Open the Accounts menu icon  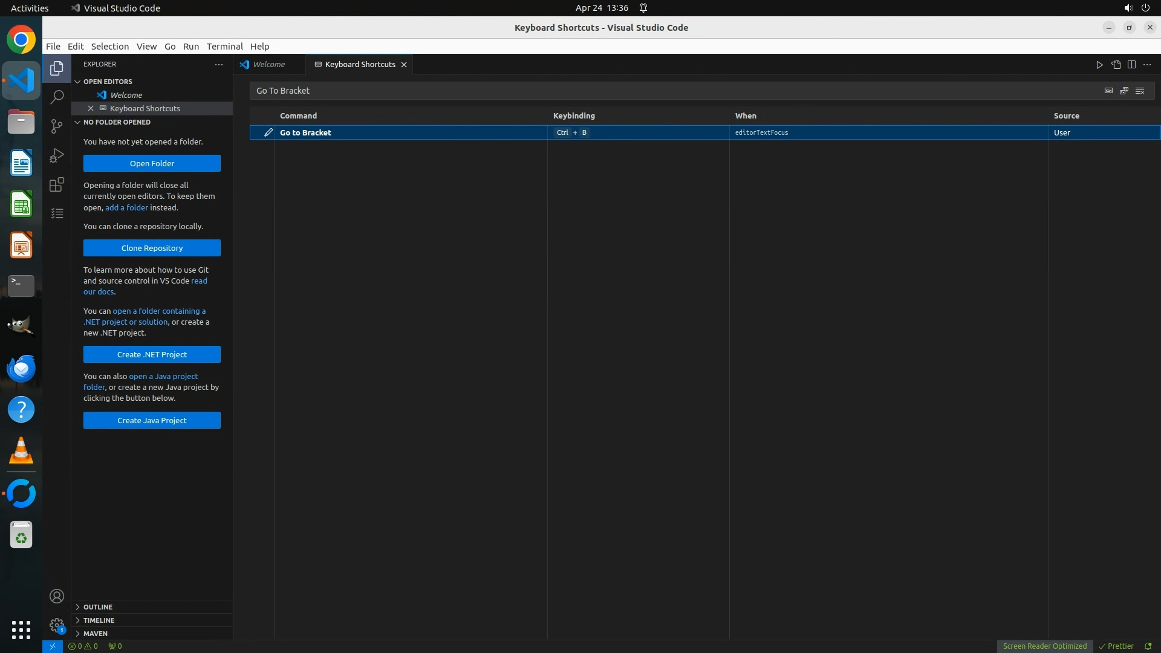[57, 596]
